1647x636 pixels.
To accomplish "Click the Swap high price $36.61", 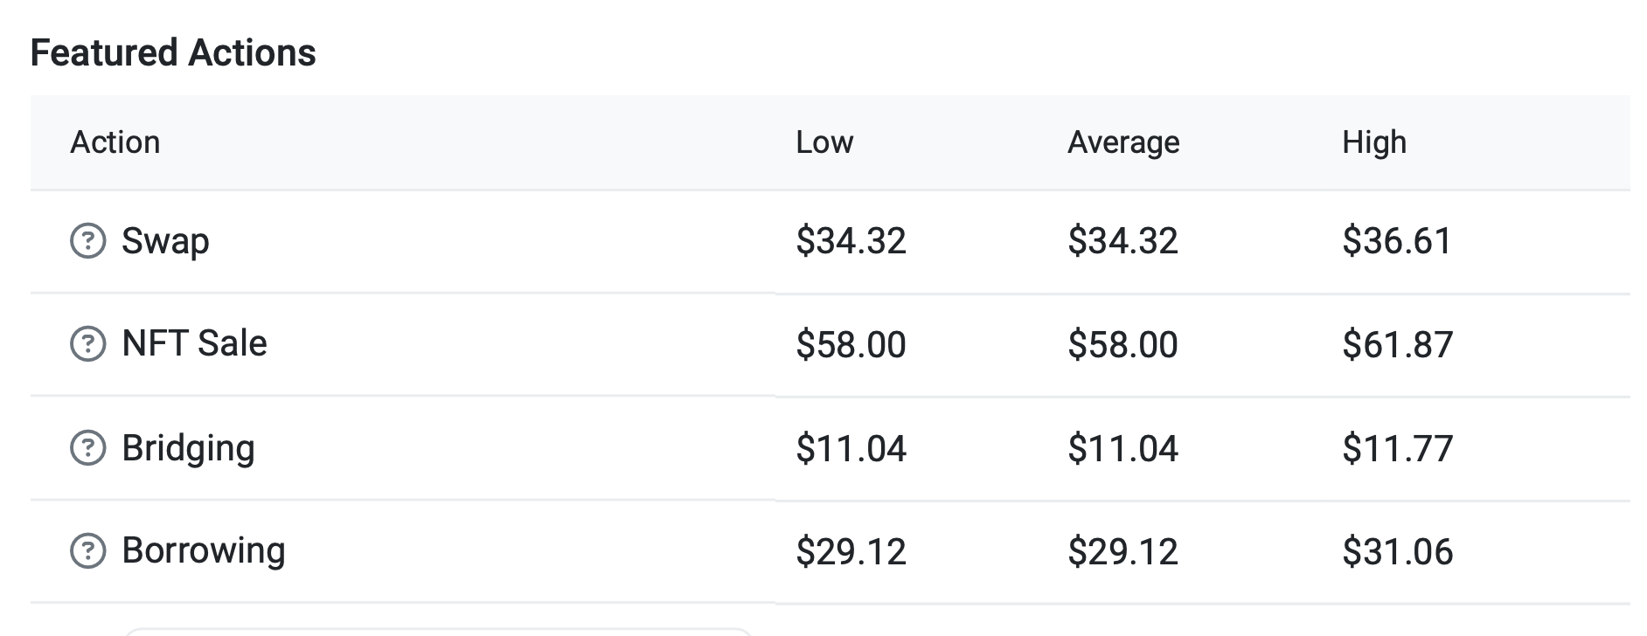I will (x=1397, y=241).
